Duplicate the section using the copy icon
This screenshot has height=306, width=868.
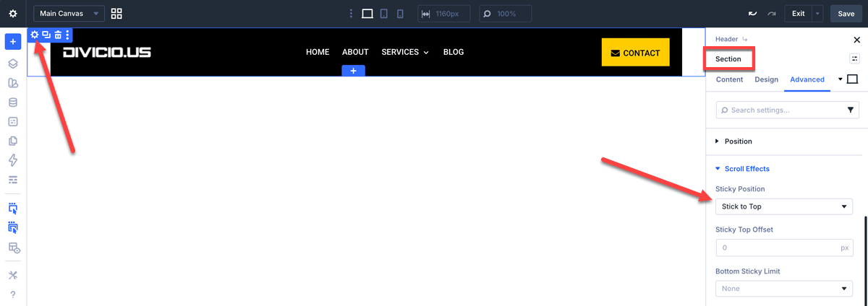tap(46, 35)
